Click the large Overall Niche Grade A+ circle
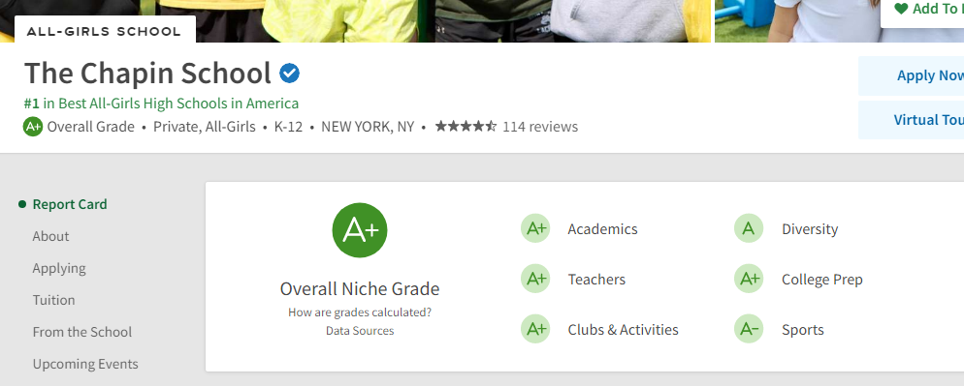Screen dimensions: 964x386 [360, 230]
